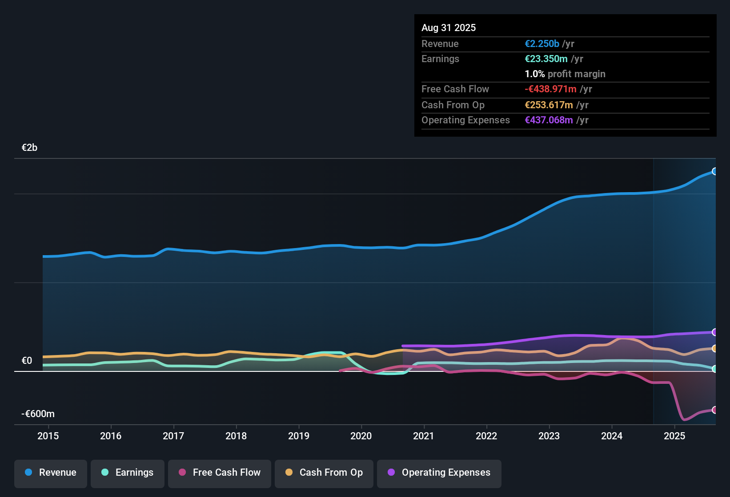Hide the Cash From Op series
The height and width of the screenshot is (497, 730).
(x=324, y=473)
